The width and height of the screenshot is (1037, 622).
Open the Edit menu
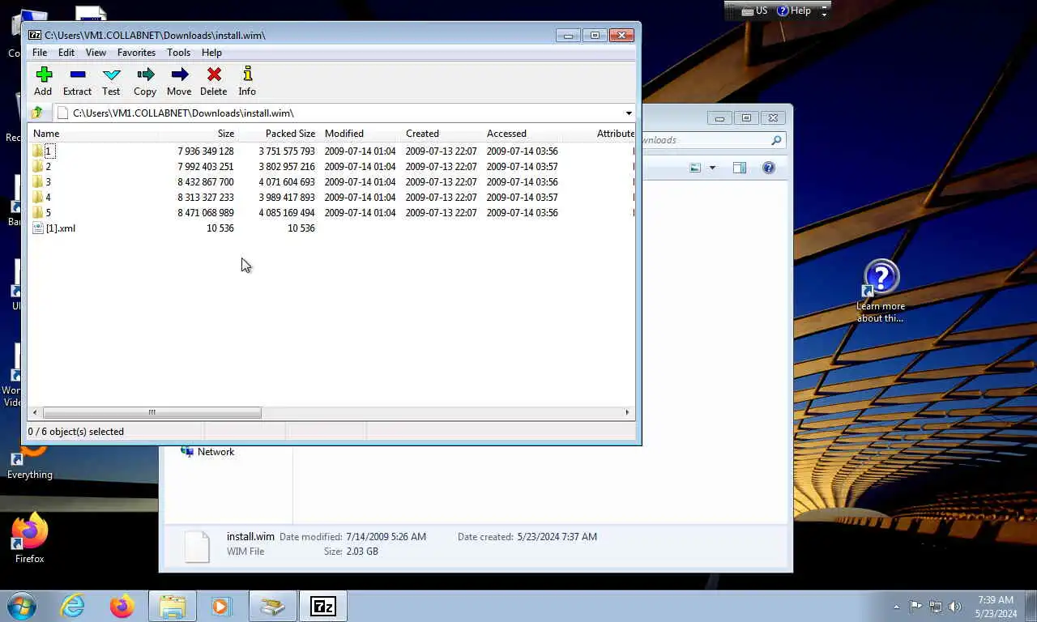[x=66, y=53]
